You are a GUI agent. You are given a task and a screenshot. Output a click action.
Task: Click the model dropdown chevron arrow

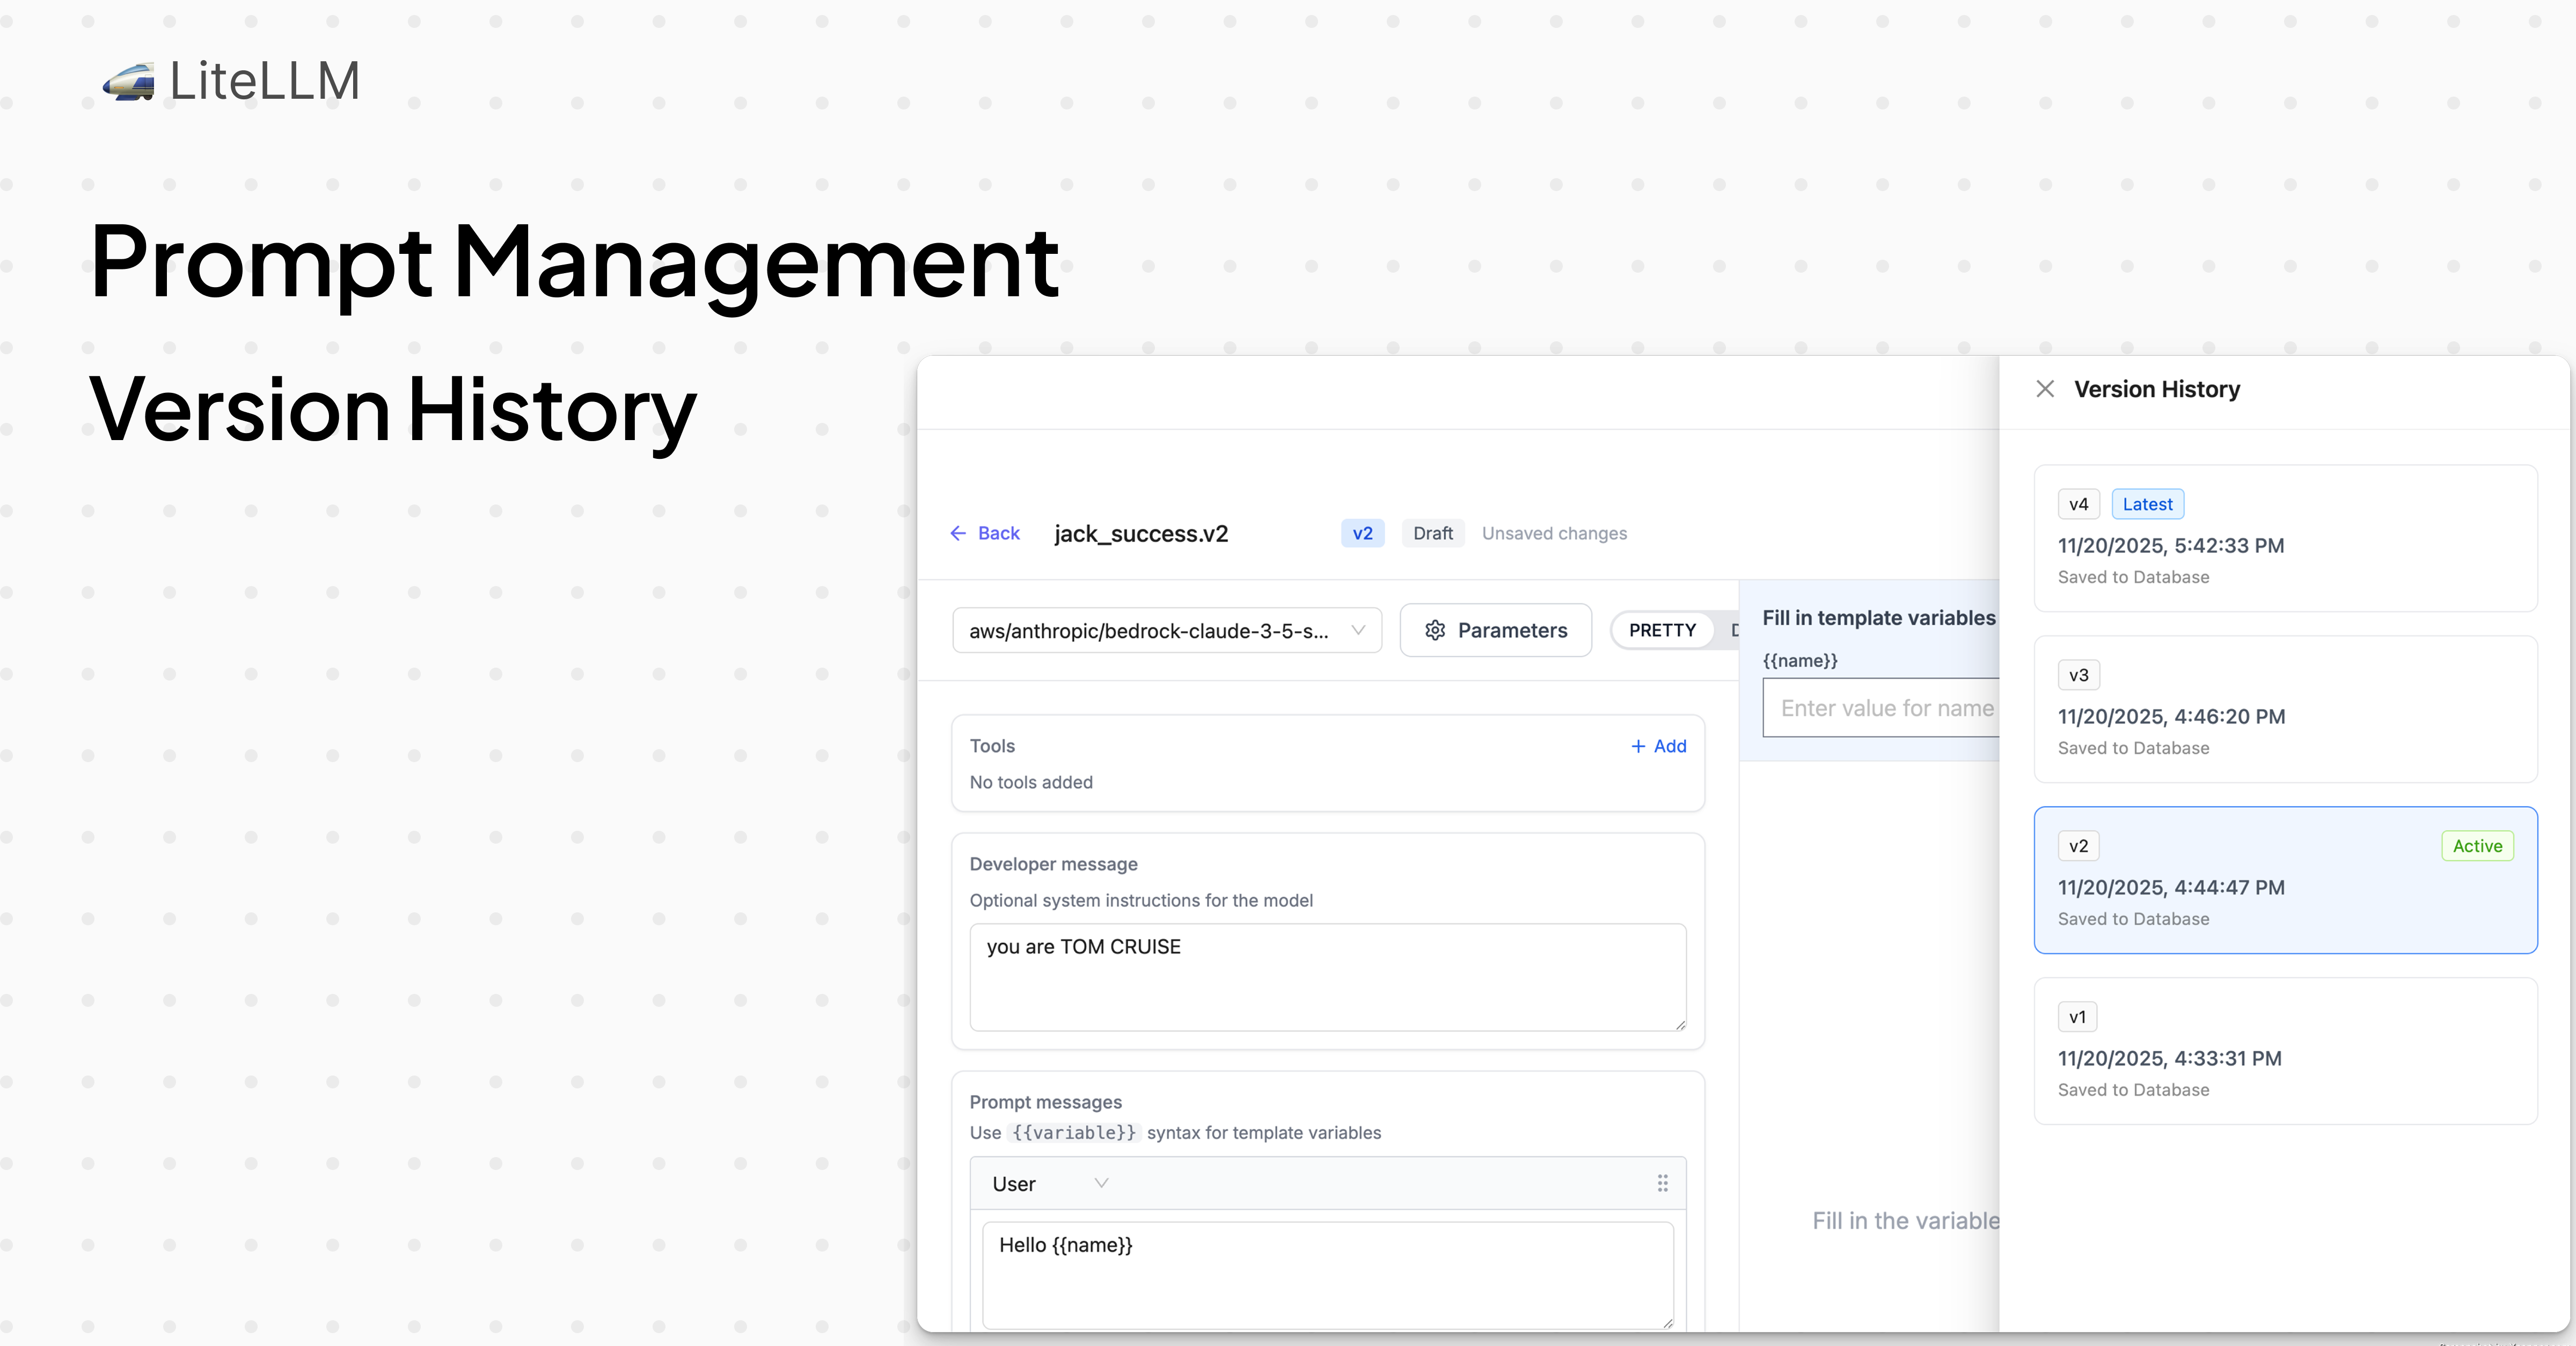point(1358,630)
